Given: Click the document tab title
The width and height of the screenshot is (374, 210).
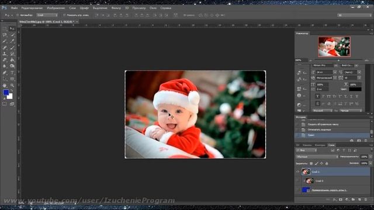Looking at the screenshot, I should pyautogui.click(x=47, y=22).
